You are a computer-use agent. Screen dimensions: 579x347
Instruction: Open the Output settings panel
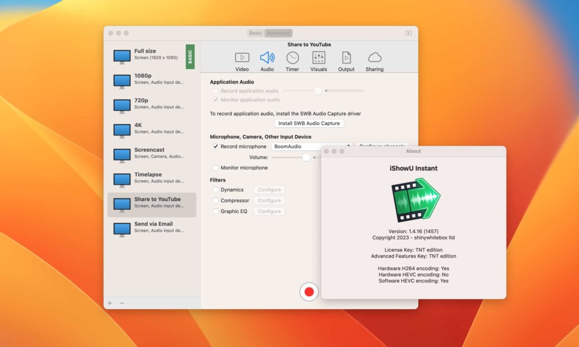346,57
